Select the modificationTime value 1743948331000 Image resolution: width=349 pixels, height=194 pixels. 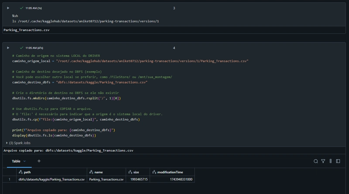click(172, 179)
